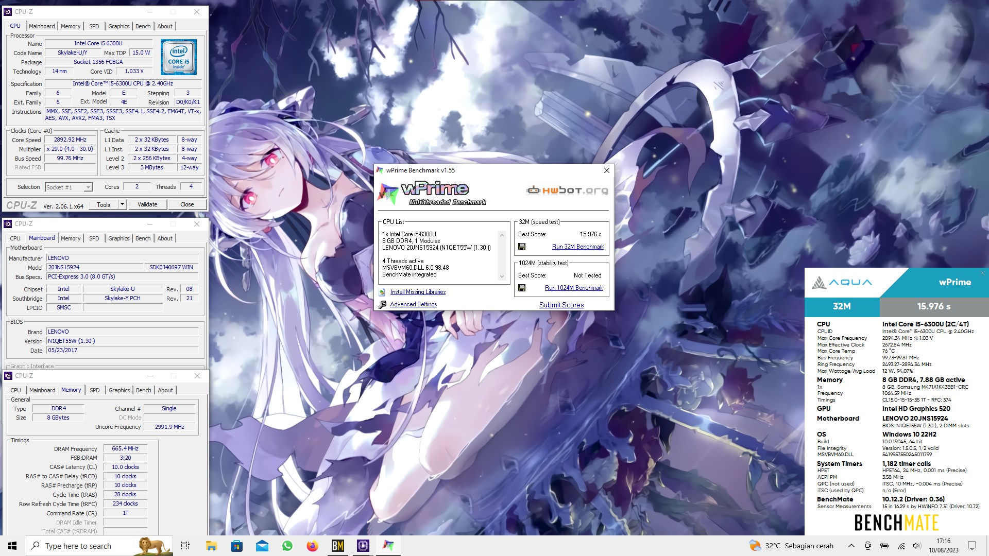Viewport: 989px width, 556px height.
Task: Click the Intel Core i5 logo in CPU-Z
Action: 178,57
